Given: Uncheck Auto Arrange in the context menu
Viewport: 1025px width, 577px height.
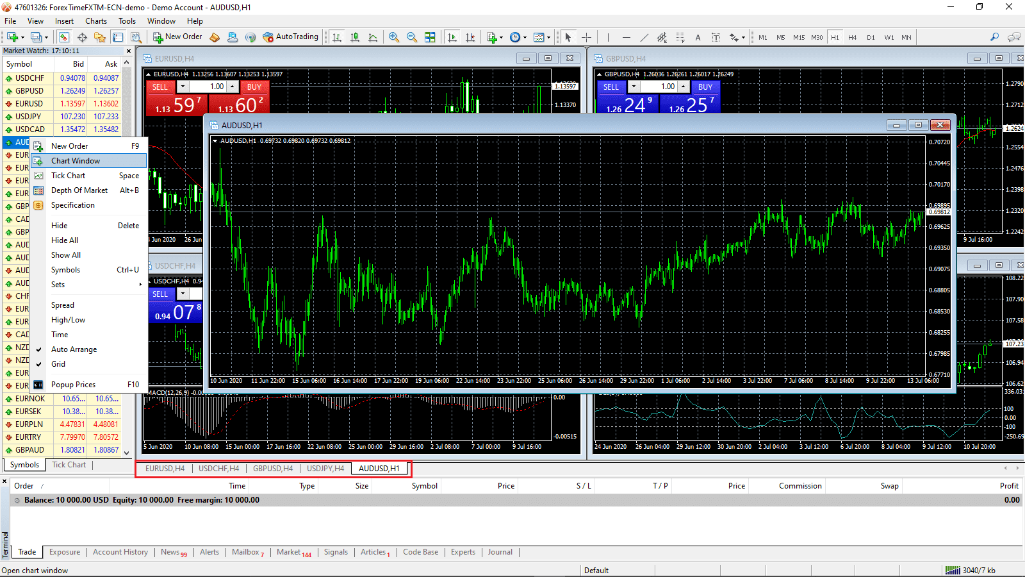Looking at the screenshot, I should point(74,349).
